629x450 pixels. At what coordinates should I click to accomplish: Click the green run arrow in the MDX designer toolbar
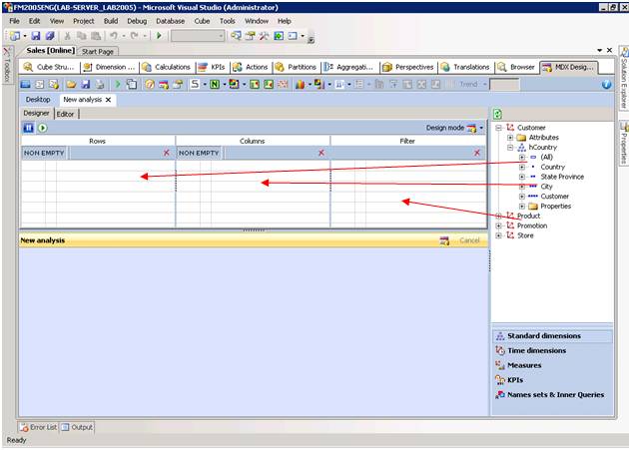118,84
